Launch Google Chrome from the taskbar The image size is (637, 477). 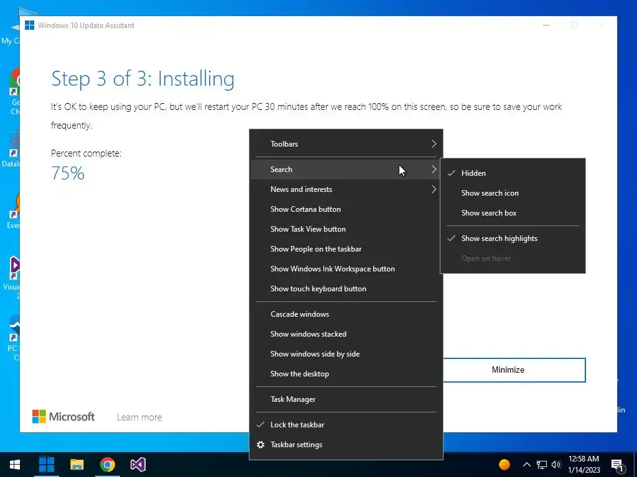pyautogui.click(x=108, y=465)
